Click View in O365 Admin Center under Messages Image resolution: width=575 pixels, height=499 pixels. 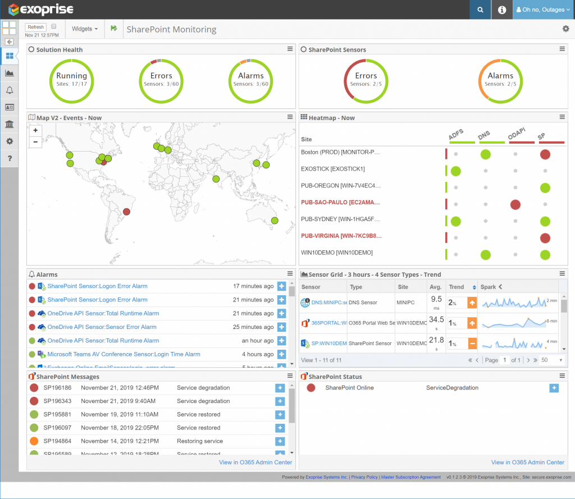click(x=255, y=463)
